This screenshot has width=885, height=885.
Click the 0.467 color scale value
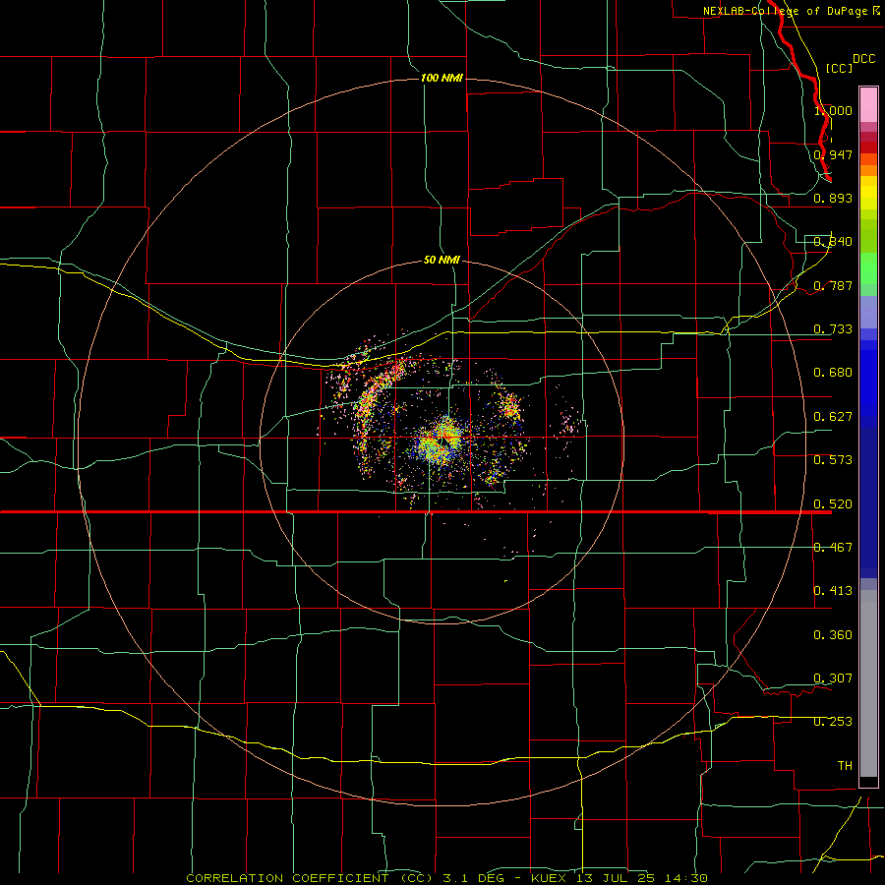click(833, 548)
